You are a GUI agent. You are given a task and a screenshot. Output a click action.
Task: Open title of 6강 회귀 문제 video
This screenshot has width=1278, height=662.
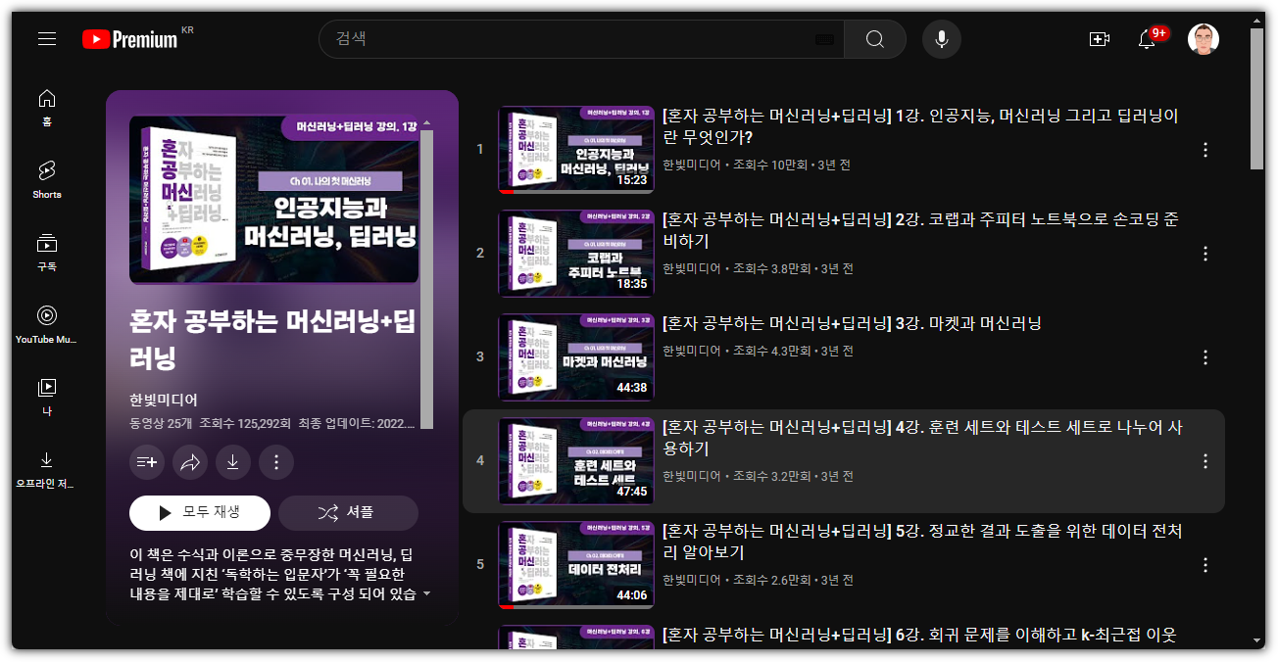919,635
